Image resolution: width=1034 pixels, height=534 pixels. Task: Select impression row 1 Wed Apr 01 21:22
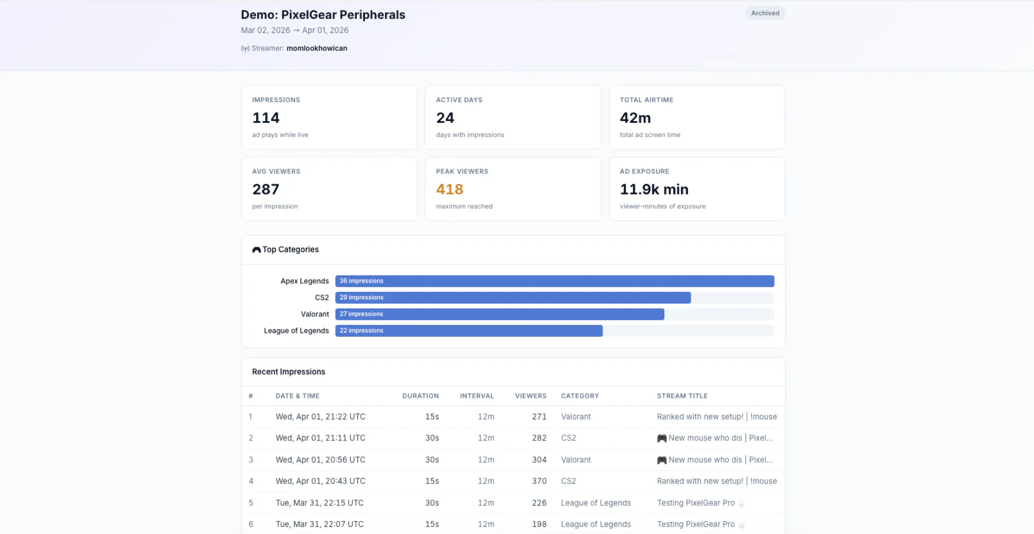pos(513,417)
